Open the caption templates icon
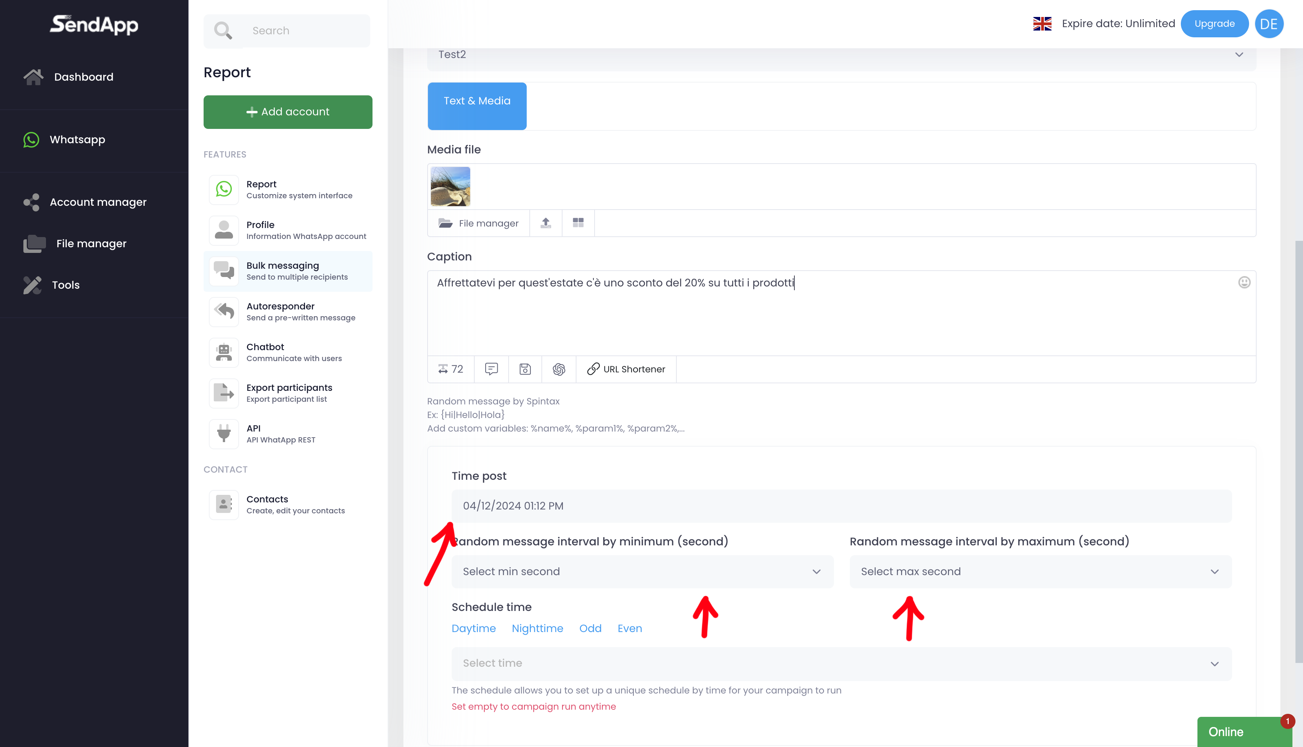The height and width of the screenshot is (747, 1303). click(491, 369)
